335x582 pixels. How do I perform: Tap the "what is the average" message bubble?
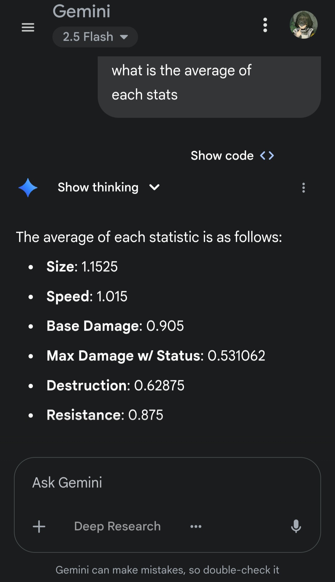coord(209,83)
